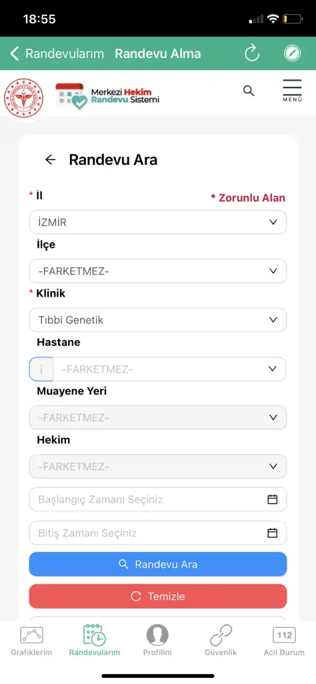Open the hamburger MENÜ
The height and width of the screenshot is (684, 316).
click(x=292, y=90)
